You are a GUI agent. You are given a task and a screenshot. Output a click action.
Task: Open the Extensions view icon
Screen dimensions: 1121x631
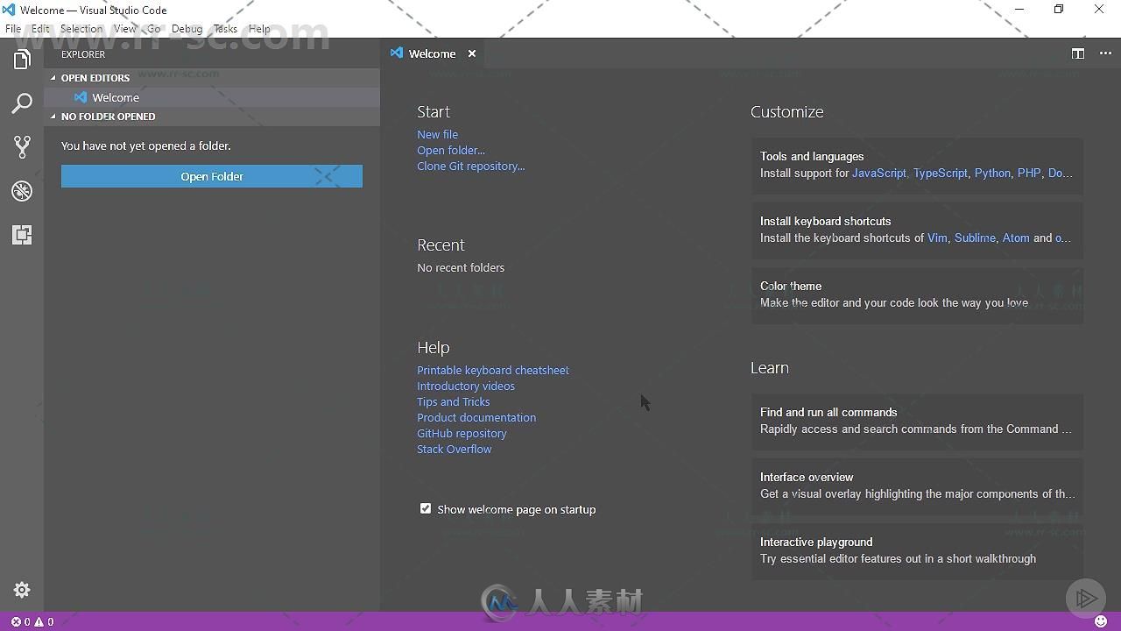(22, 235)
